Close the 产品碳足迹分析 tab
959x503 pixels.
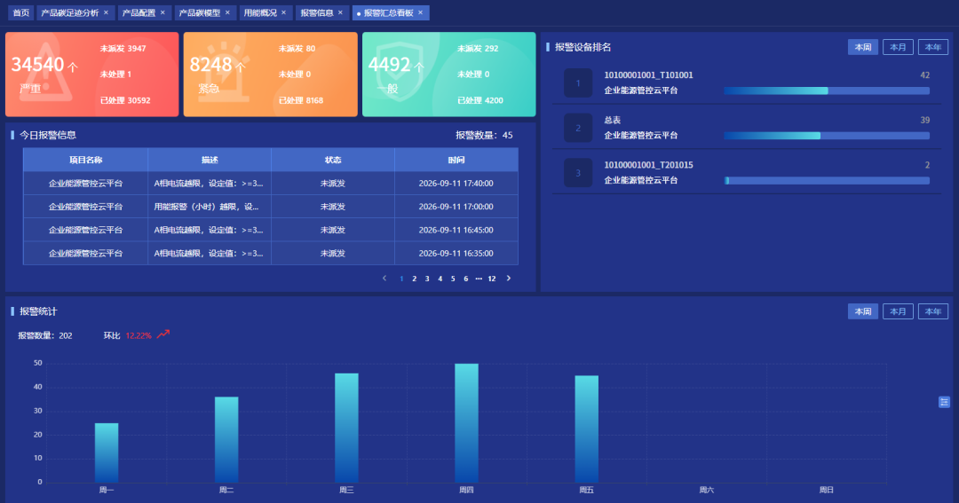pos(106,12)
